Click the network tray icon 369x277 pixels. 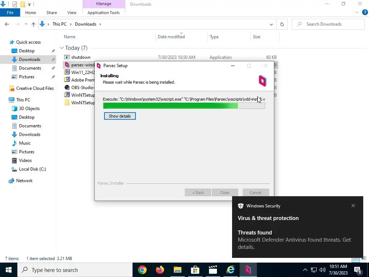[314, 270]
